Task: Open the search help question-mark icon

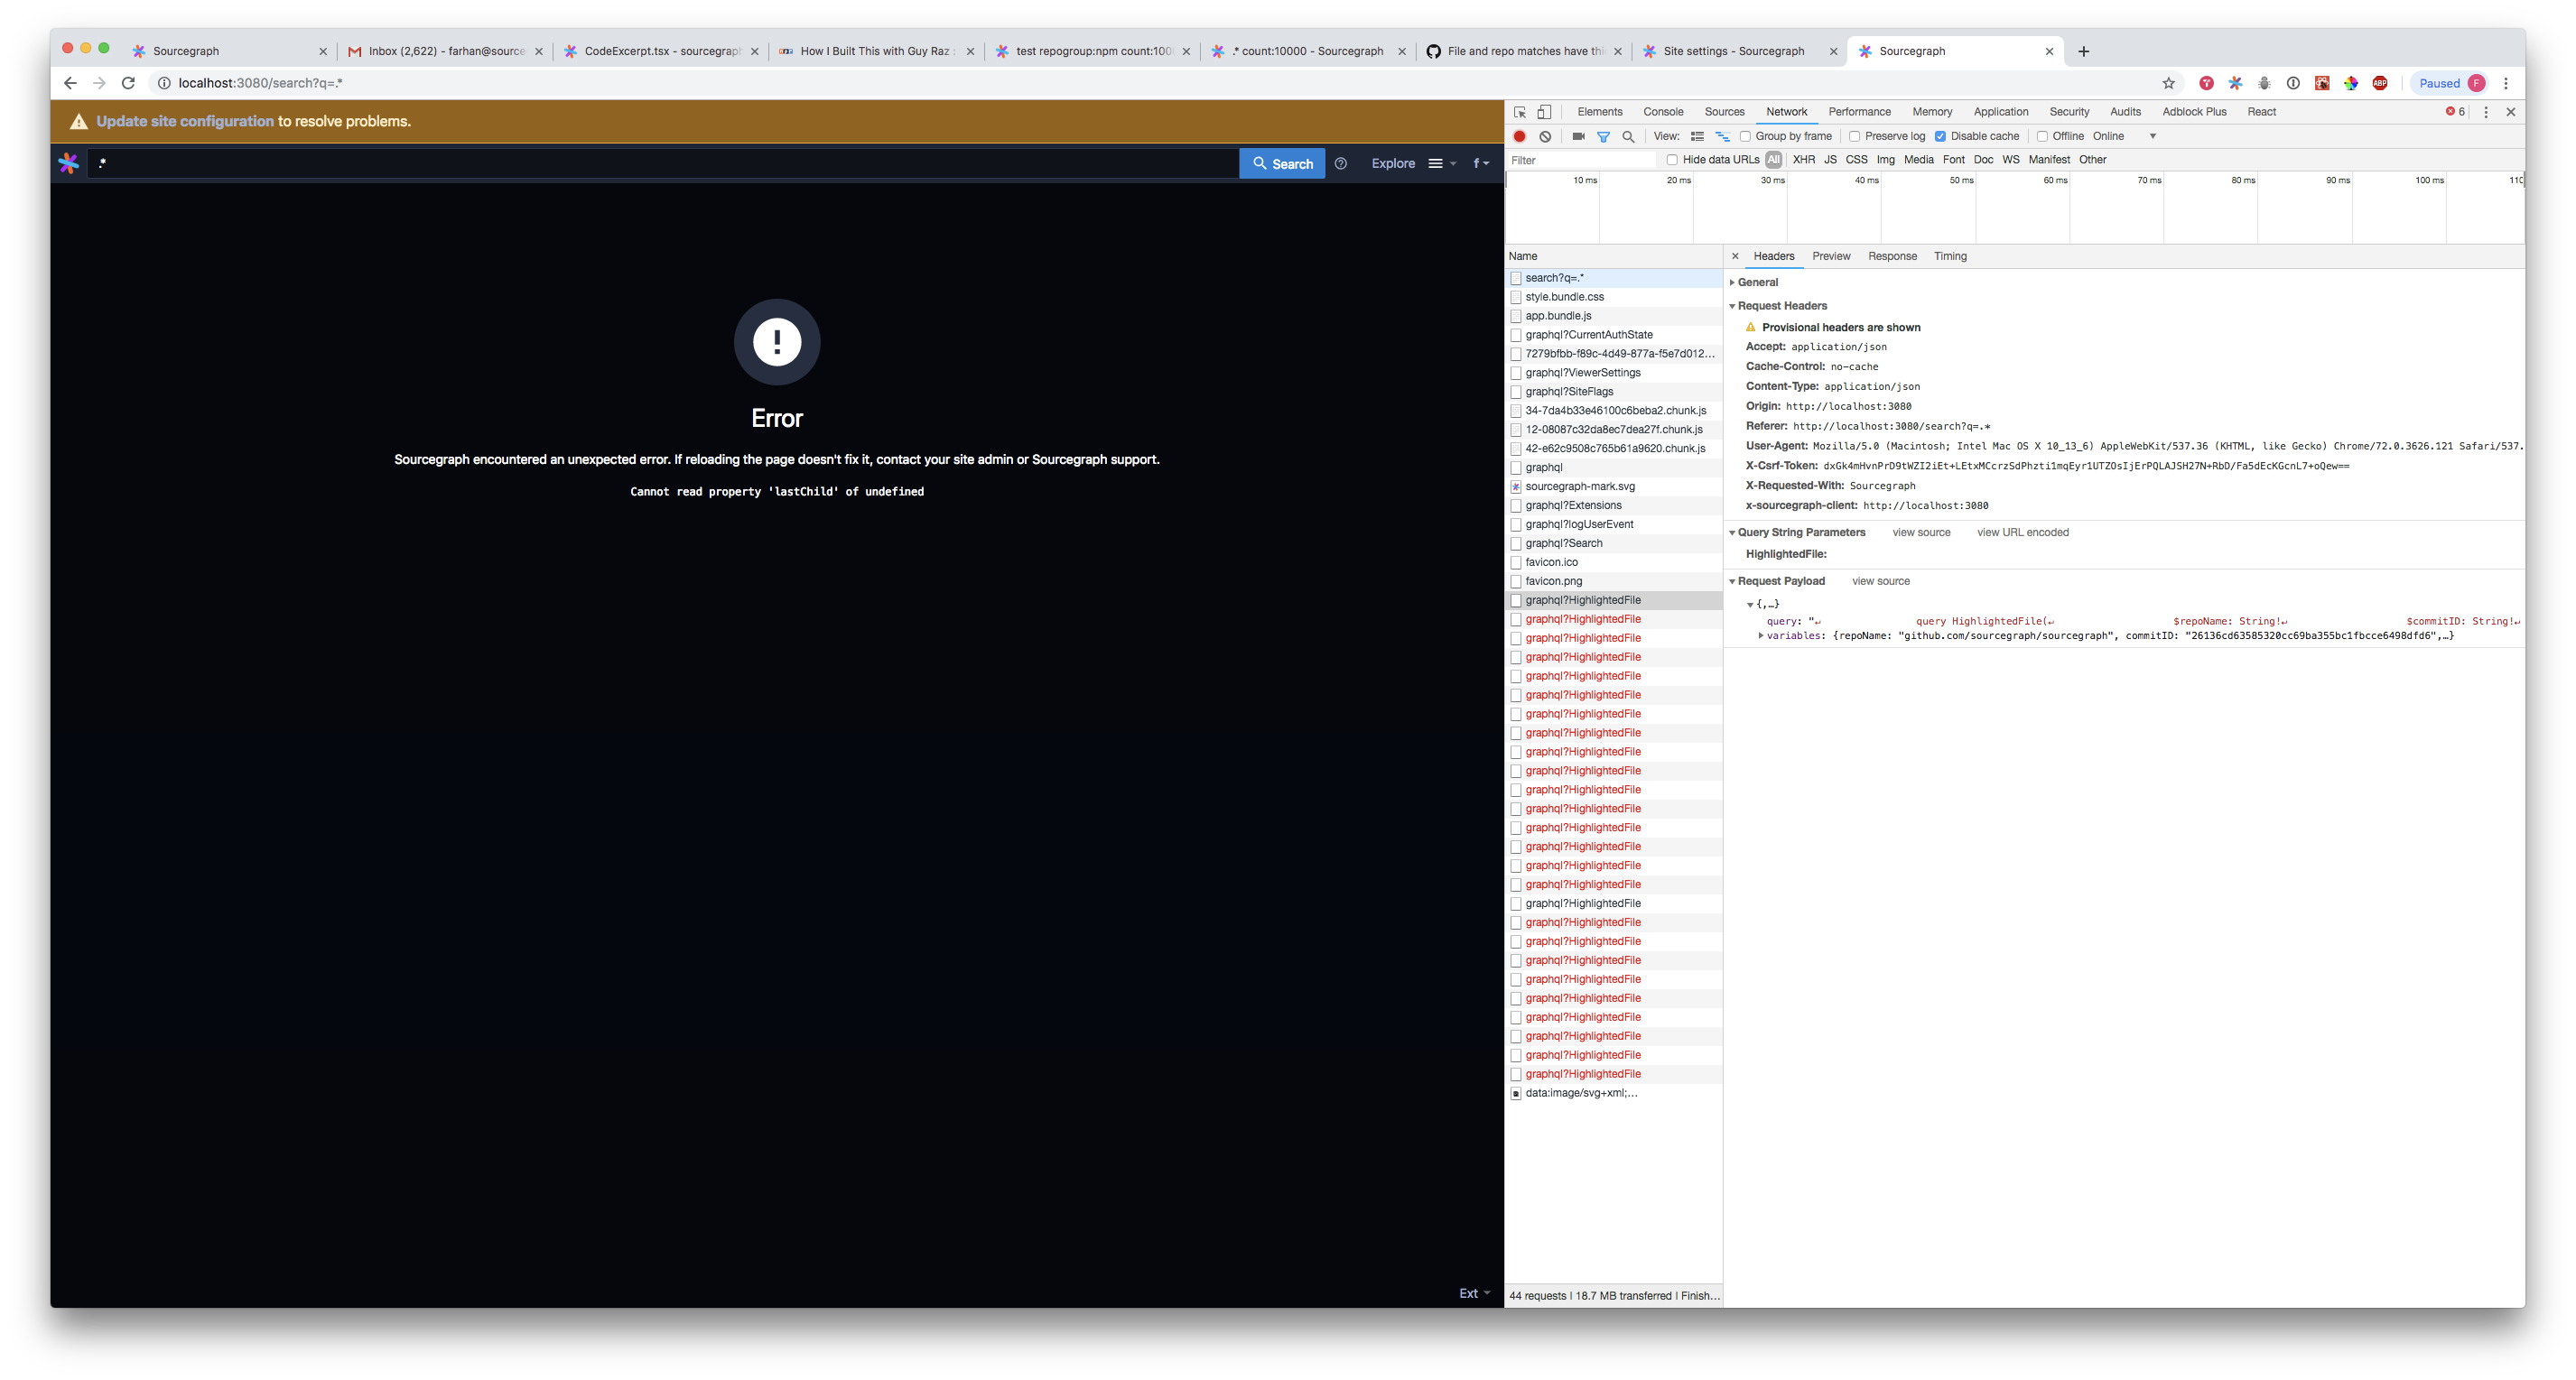Action: 1341,162
